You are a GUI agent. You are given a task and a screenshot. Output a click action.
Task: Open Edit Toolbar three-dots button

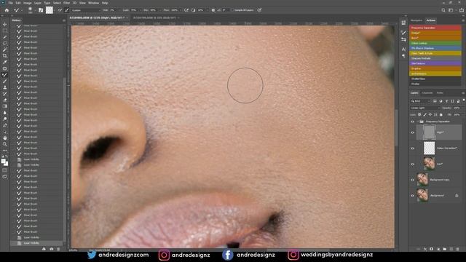point(5,151)
